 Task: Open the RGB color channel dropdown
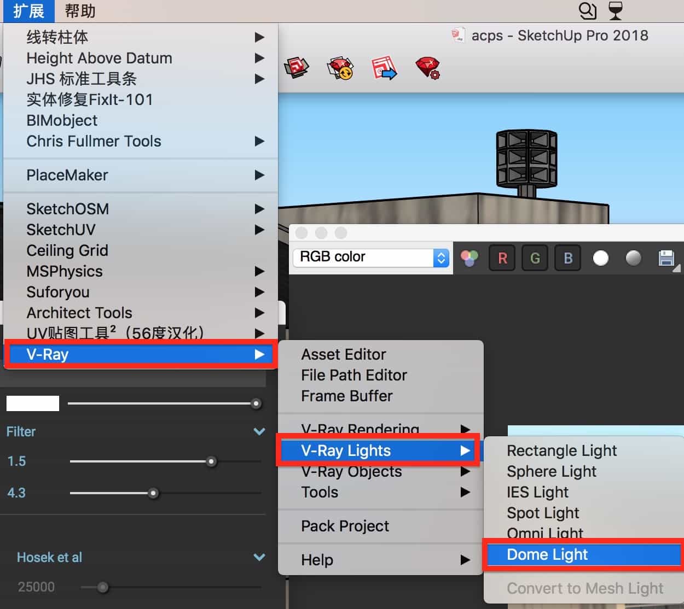click(x=372, y=257)
